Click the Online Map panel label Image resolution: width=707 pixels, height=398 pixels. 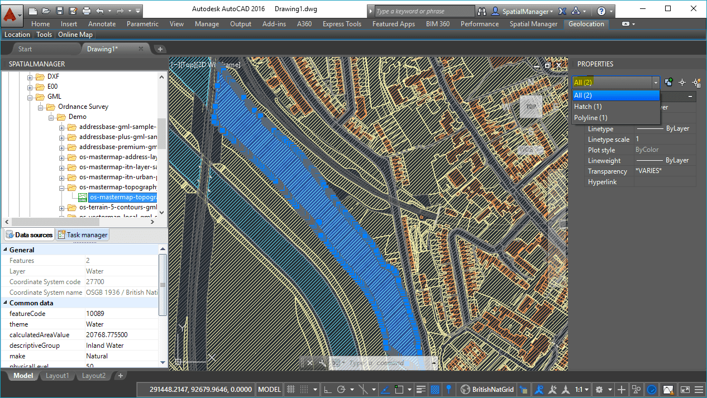click(75, 35)
